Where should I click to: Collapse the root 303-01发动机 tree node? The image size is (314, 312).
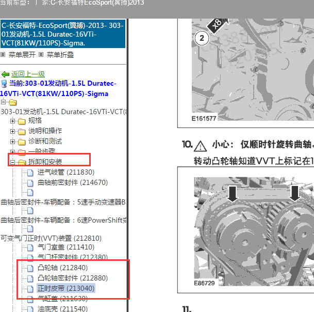click(3, 102)
